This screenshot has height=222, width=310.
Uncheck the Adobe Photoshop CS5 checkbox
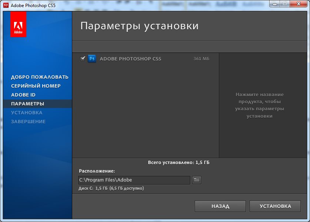[x=82, y=59]
